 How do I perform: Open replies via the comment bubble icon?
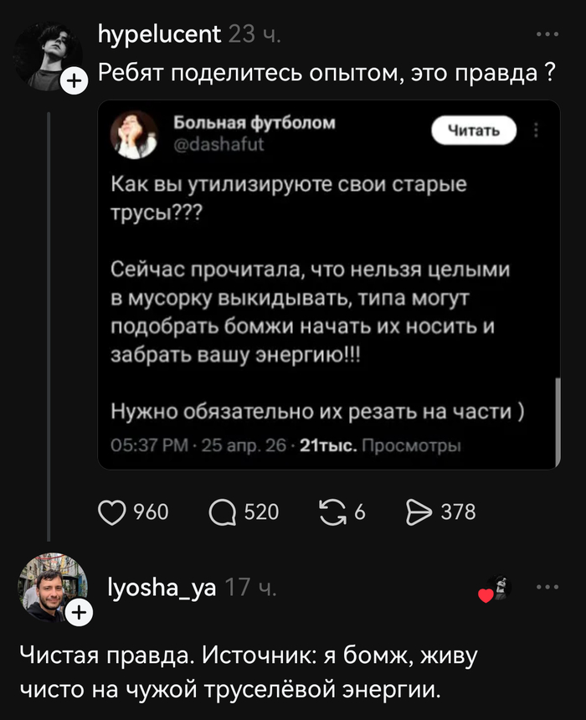point(221,512)
